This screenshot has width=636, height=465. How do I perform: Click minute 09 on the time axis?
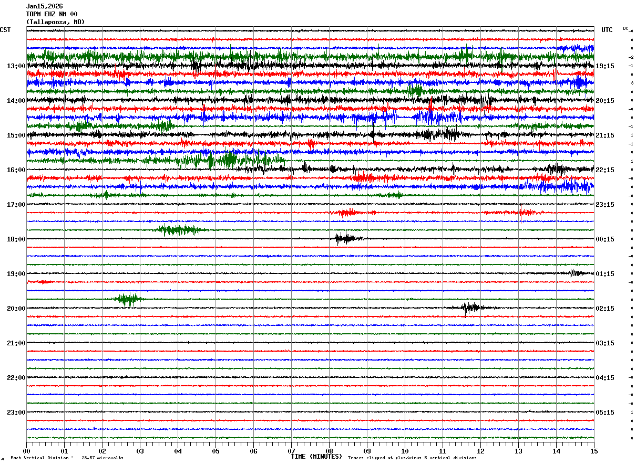pyautogui.click(x=367, y=451)
